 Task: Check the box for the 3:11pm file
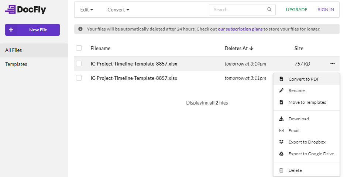(x=79, y=78)
